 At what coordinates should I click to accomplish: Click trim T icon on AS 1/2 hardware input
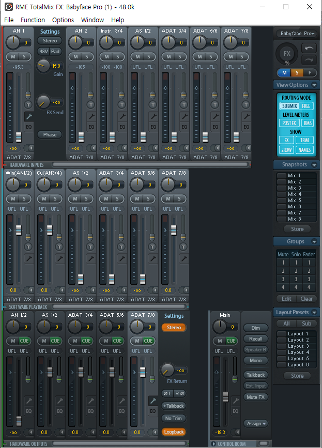[152, 104]
